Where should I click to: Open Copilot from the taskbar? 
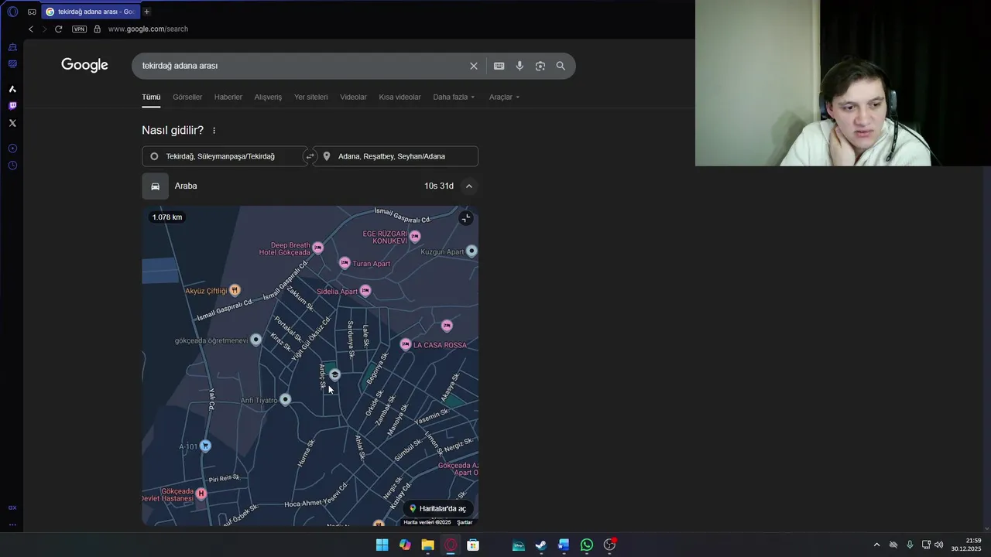pos(405,545)
